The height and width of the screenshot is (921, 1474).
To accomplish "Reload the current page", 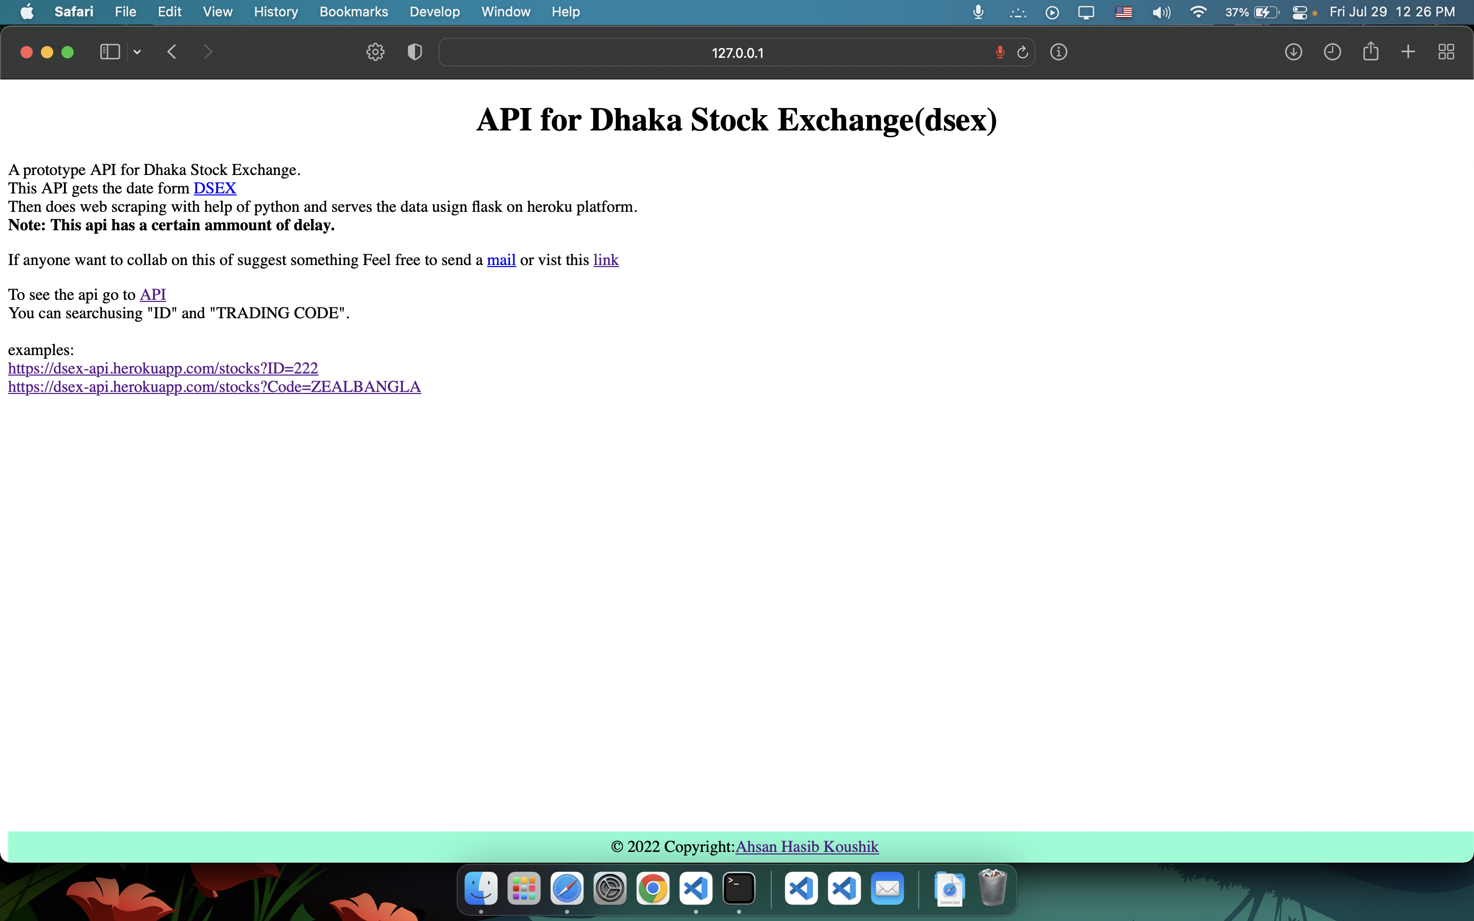I will coord(1023,52).
